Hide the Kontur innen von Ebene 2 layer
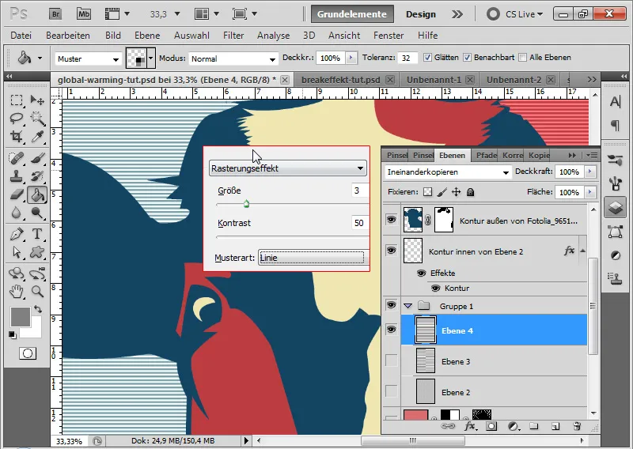Viewport: 633px width, 449px height. (391, 250)
